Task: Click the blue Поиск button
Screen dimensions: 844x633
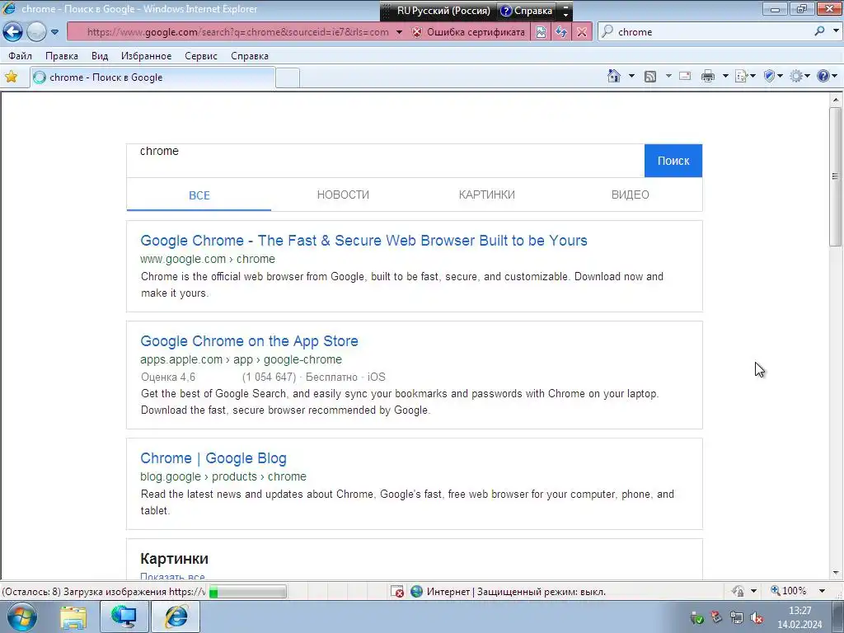Action: click(x=673, y=161)
